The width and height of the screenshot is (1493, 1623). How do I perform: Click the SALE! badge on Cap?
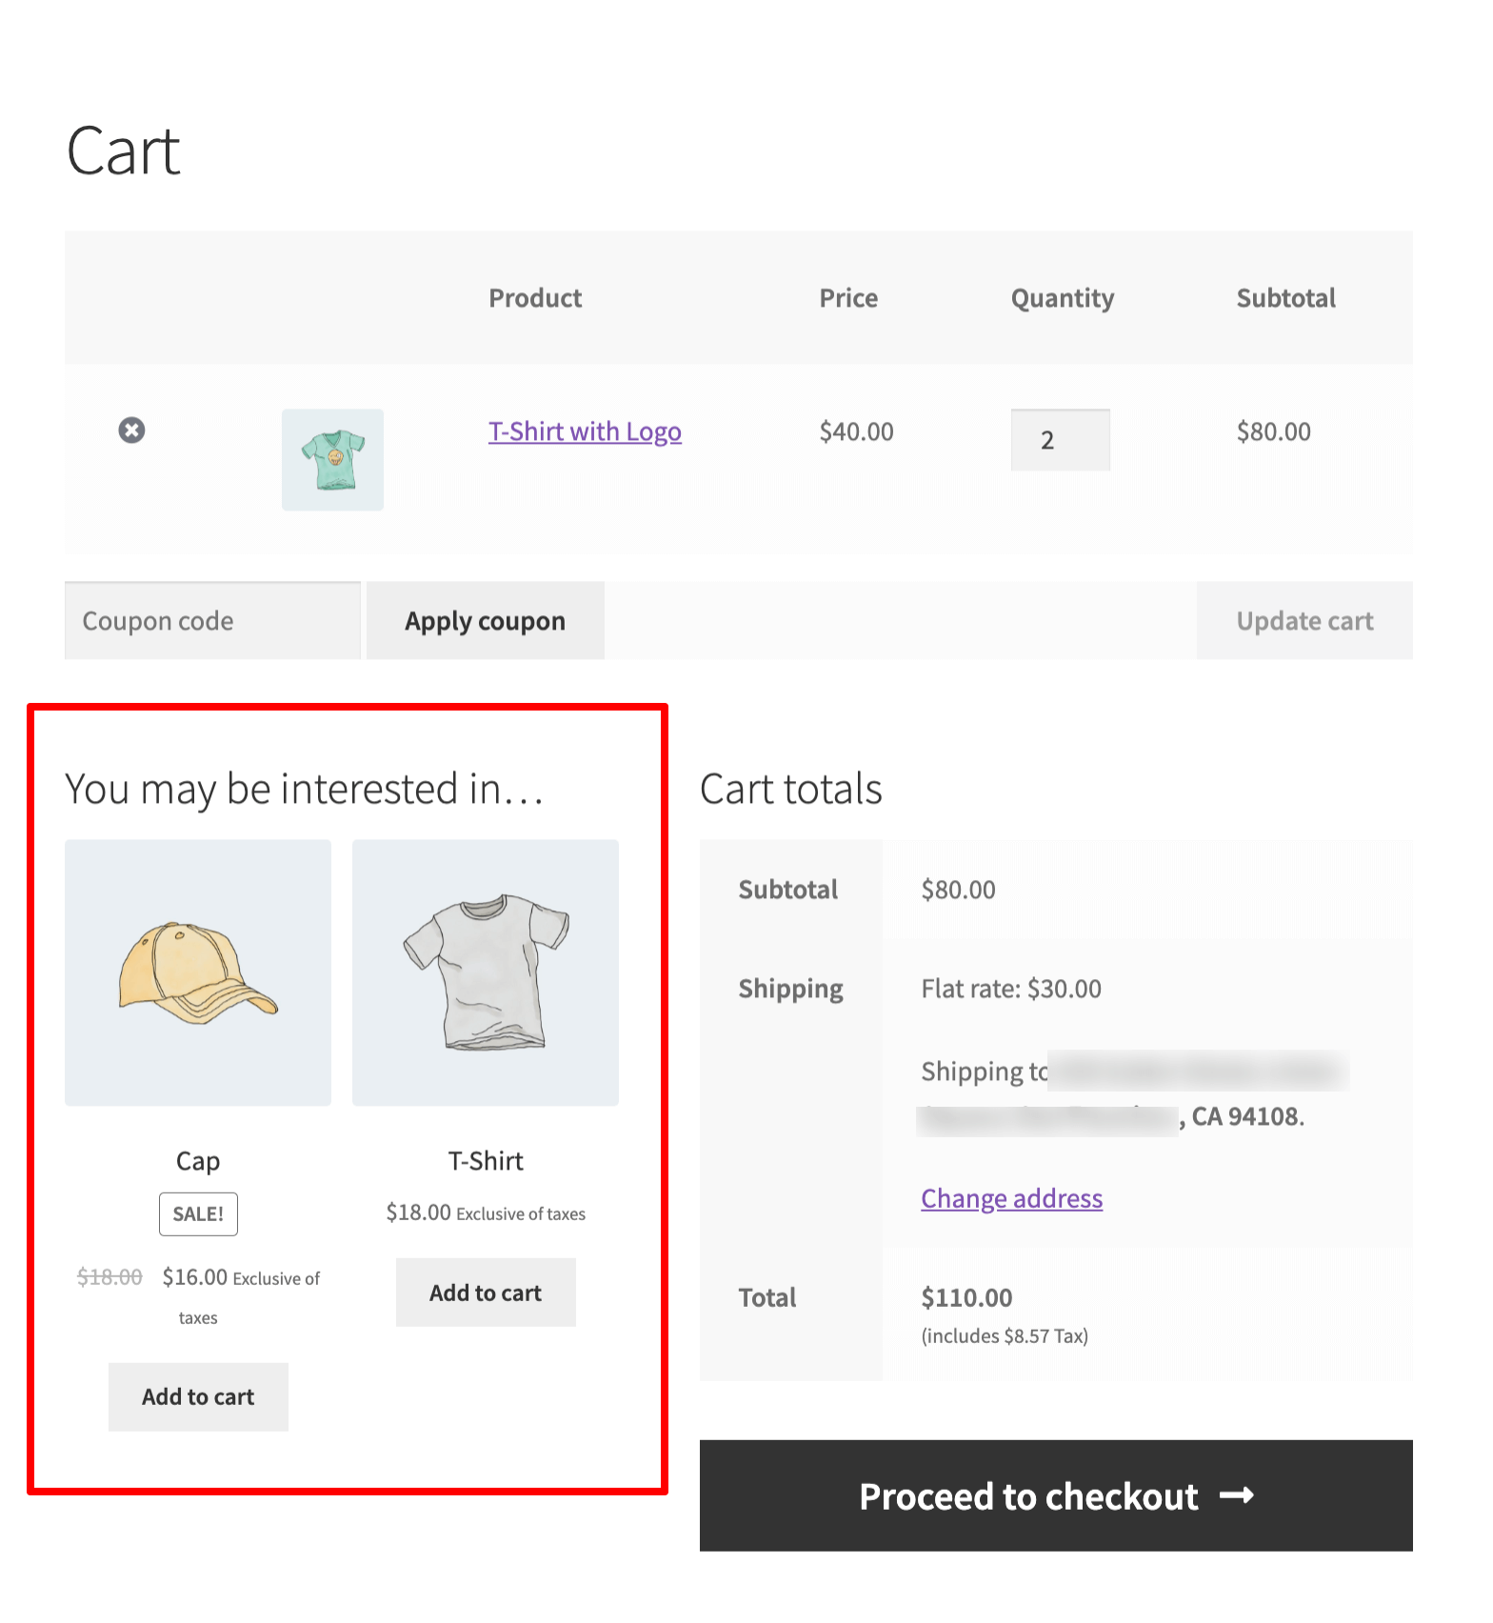tap(198, 1214)
